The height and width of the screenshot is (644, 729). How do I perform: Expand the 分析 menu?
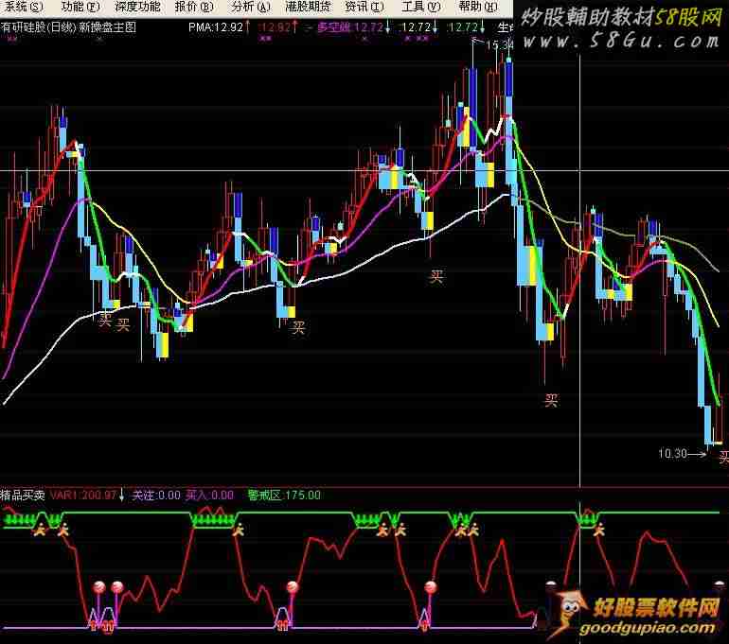point(250,7)
